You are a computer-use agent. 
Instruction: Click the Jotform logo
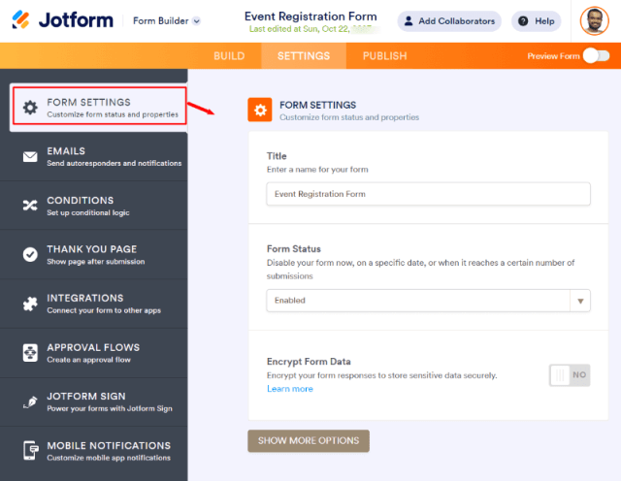coord(62,19)
